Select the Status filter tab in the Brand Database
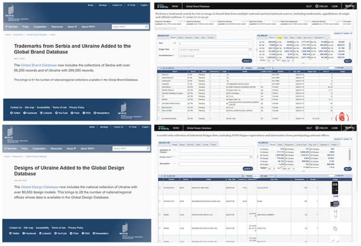This screenshot has width=361, height=246. point(292,38)
